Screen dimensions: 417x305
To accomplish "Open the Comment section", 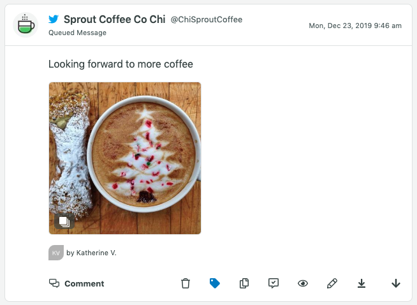I will point(77,283).
